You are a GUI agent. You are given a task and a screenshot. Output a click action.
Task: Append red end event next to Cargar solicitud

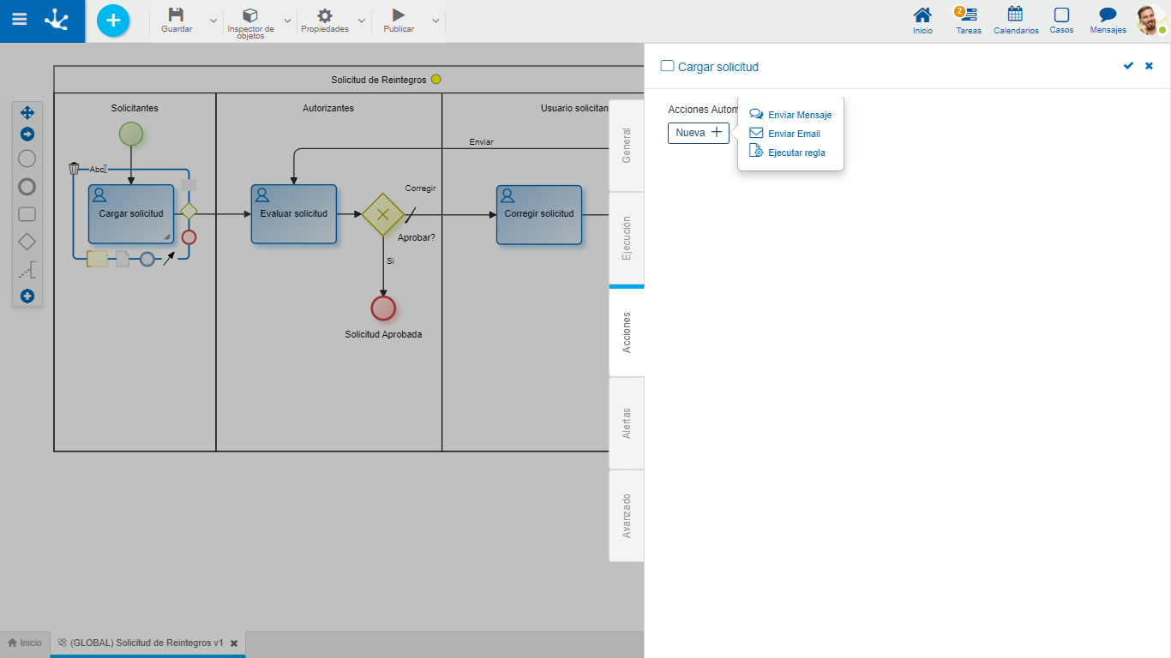(189, 237)
